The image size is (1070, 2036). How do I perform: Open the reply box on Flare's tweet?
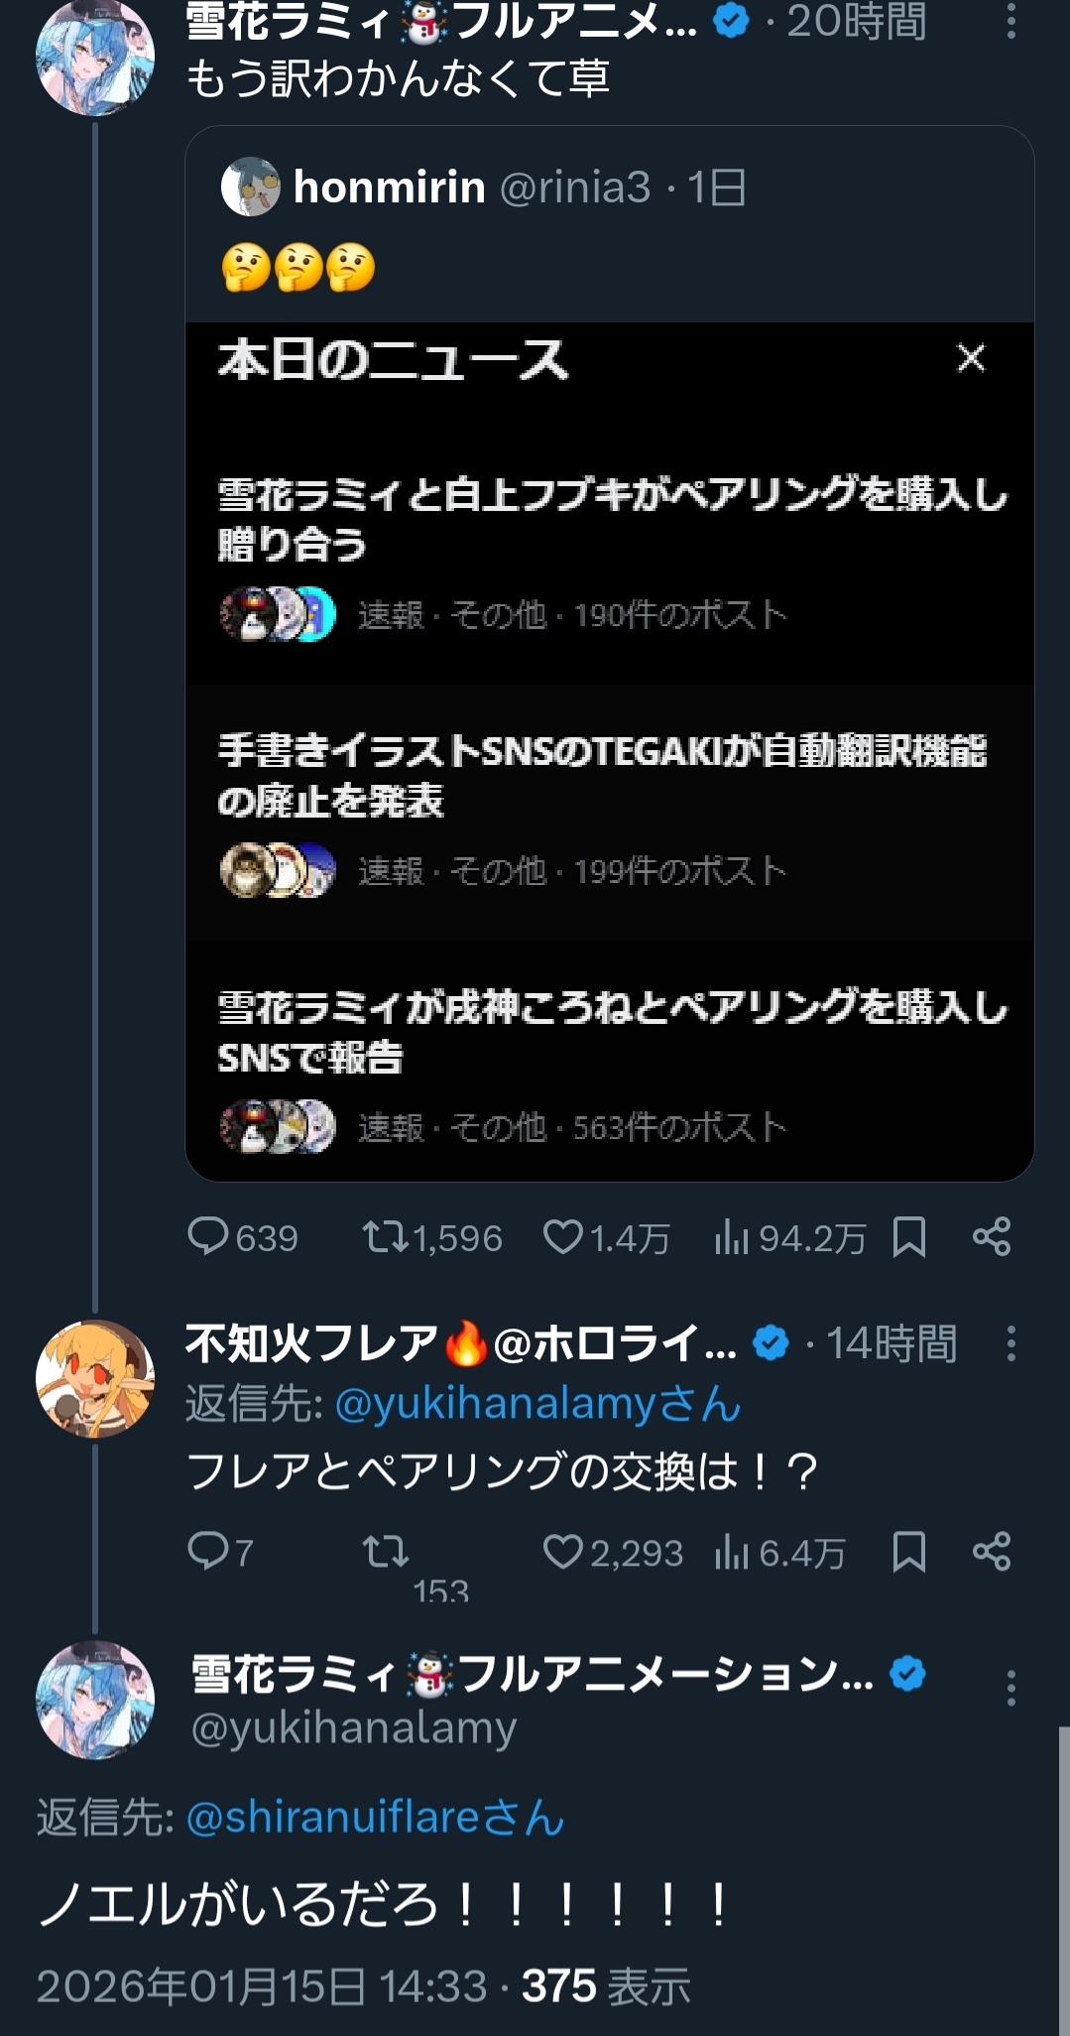[208, 1551]
